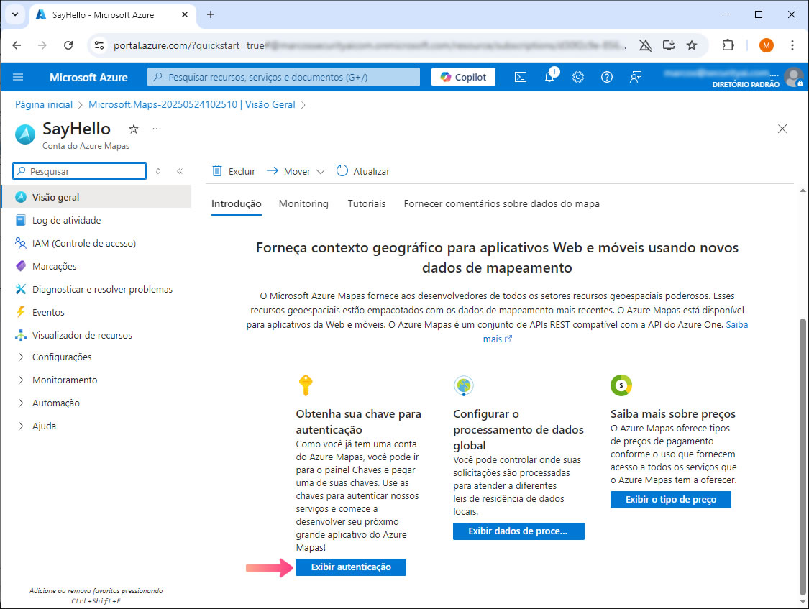This screenshot has width=809, height=609.
Task: Open the Mover dropdown
Action: click(x=296, y=171)
